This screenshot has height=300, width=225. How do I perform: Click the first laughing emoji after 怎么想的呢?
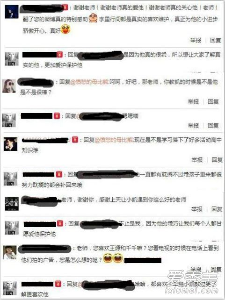[x=108, y=258]
